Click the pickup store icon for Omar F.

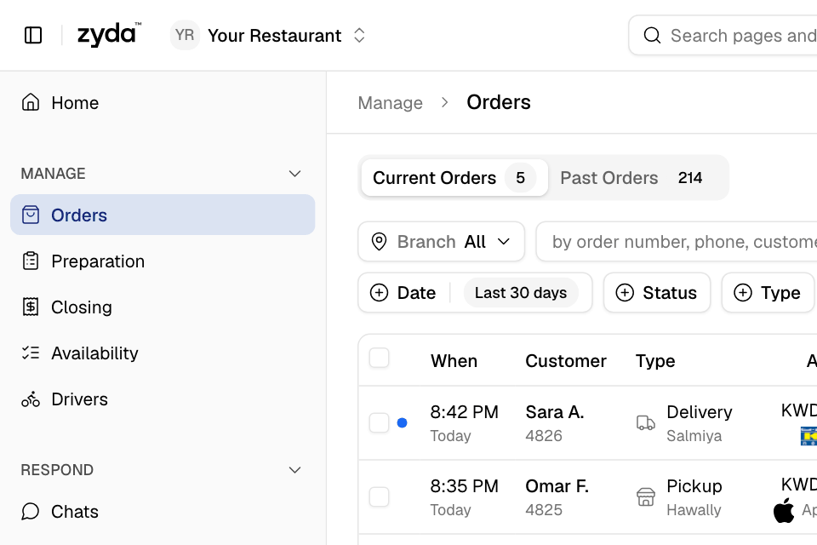coord(646,497)
